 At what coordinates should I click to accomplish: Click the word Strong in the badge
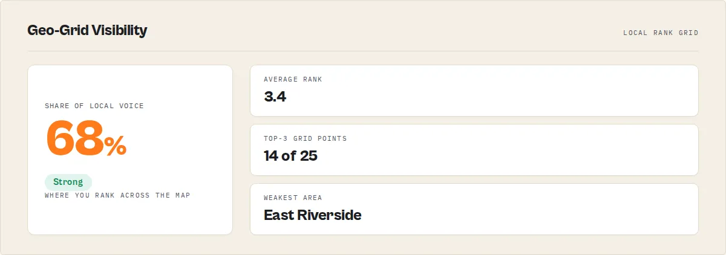pyautogui.click(x=68, y=182)
